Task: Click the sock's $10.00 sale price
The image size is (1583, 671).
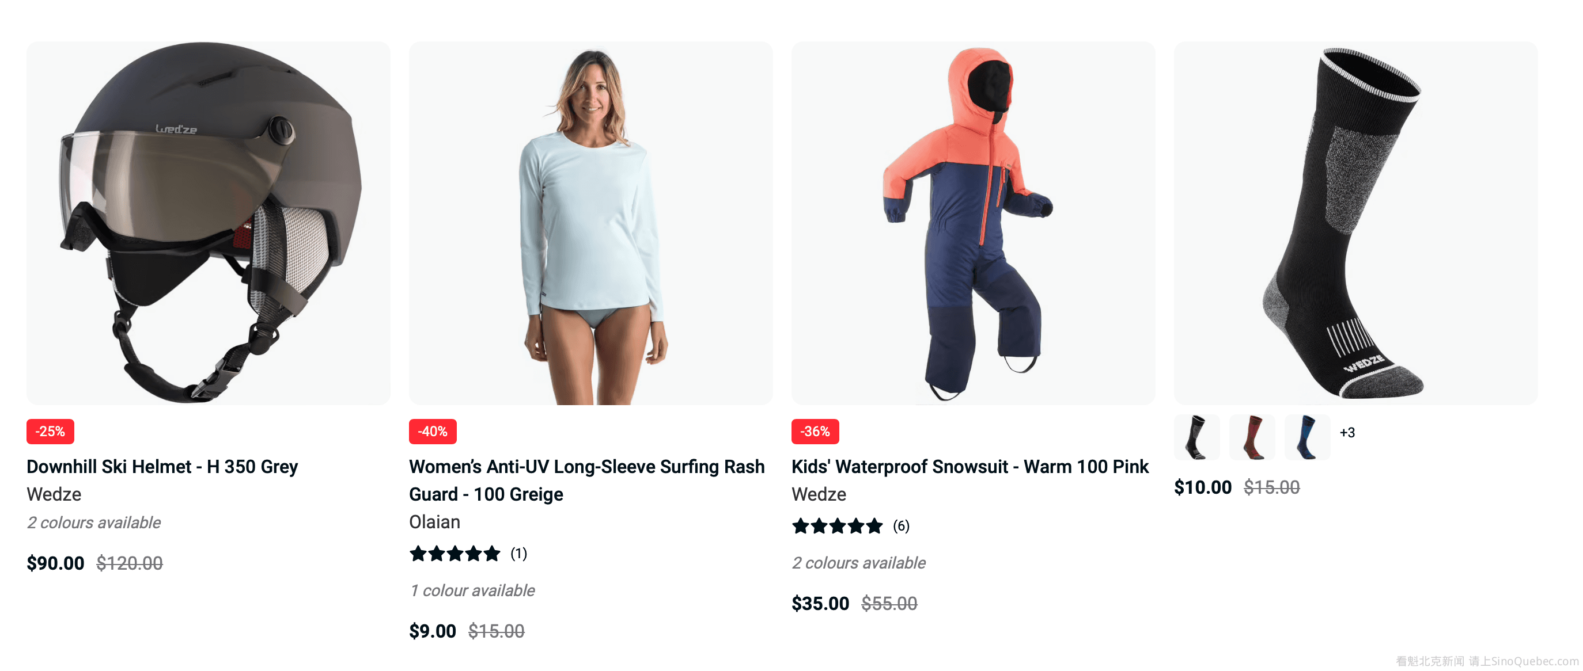Action: (1203, 487)
